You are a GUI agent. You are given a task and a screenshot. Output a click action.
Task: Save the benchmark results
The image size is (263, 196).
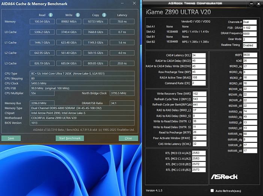pos(11,138)
